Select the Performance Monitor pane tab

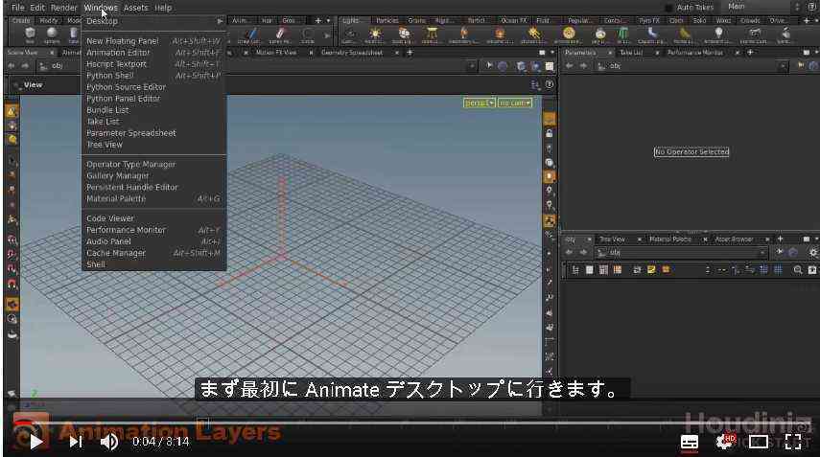coord(695,53)
